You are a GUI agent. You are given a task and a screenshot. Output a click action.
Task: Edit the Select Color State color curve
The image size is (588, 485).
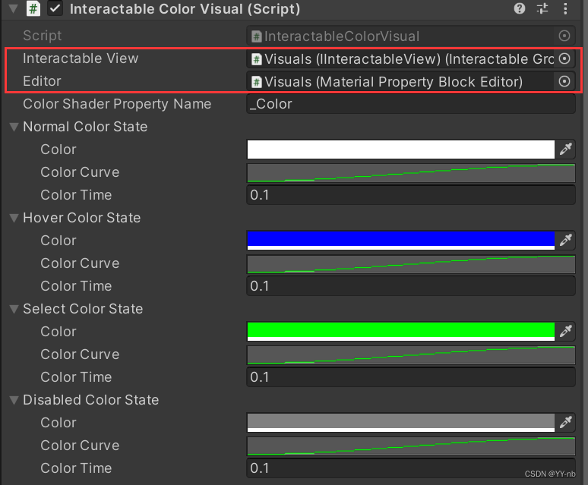[411, 354]
